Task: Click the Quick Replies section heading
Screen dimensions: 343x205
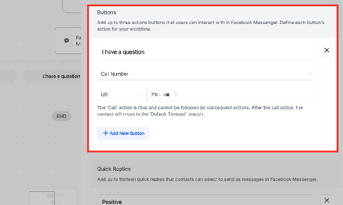Action: tap(114, 169)
